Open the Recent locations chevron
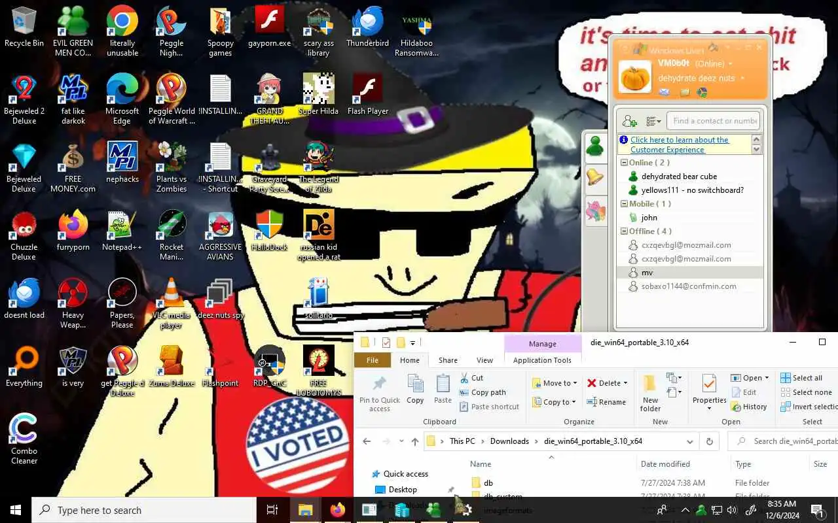The image size is (838, 523). 401,441
